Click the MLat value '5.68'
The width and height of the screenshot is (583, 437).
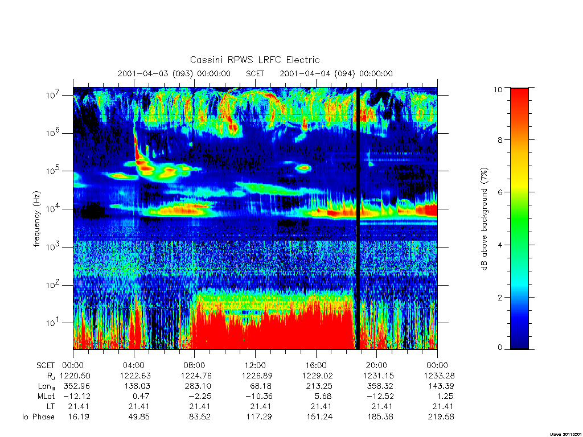[x=324, y=396]
